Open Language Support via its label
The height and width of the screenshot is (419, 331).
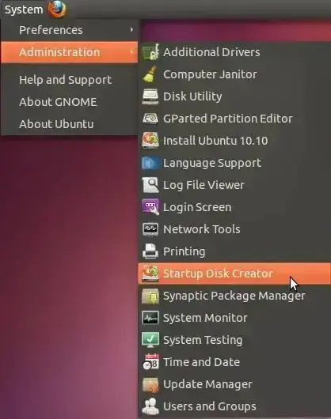[212, 163]
